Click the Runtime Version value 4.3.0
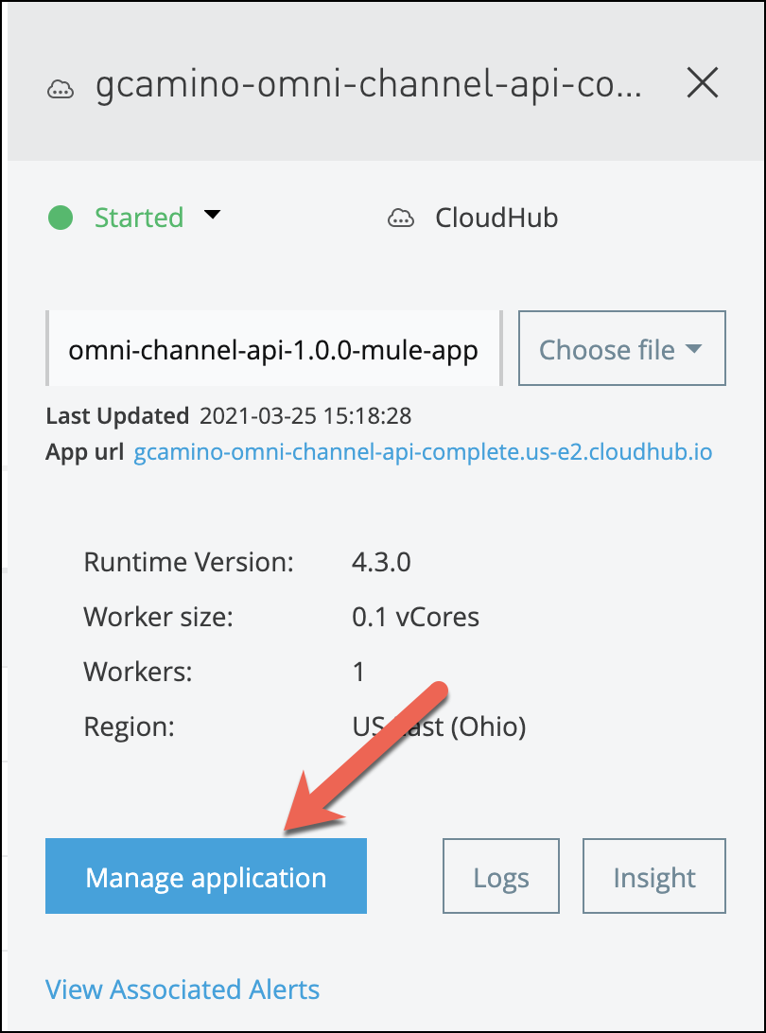 pyautogui.click(x=381, y=562)
